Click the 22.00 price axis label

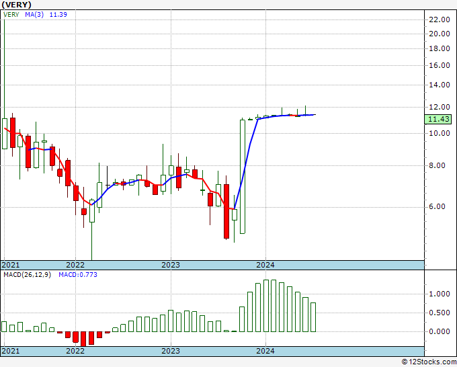coord(440,19)
